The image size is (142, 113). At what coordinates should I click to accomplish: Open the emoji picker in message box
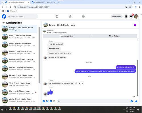[131, 101]
